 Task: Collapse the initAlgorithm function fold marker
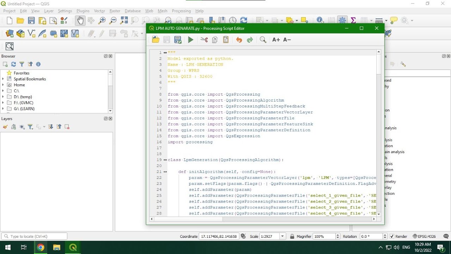point(165,172)
